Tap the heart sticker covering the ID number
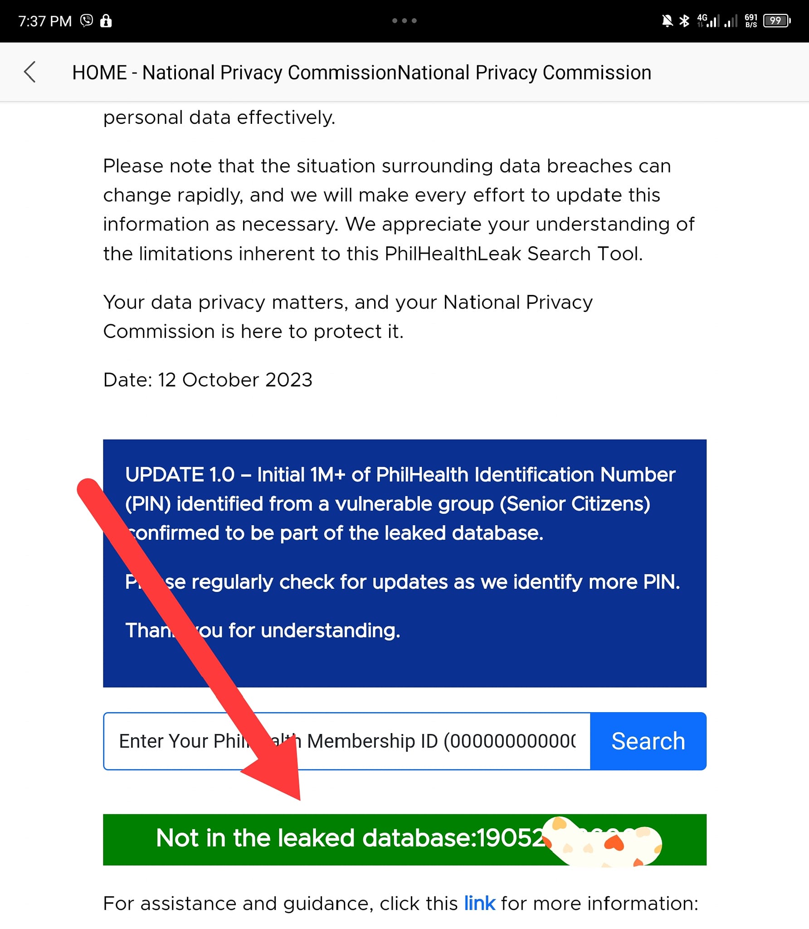This screenshot has width=809, height=929. click(602, 842)
